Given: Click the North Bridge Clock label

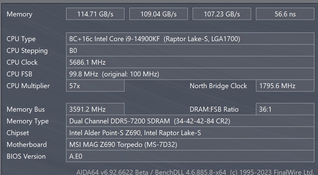Looking at the screenshot, I should [218, 86].
